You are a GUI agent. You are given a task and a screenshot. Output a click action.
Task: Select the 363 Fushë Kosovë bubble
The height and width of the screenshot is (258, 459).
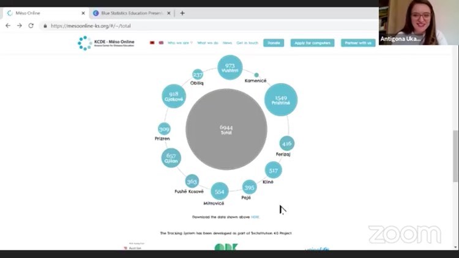coord(192,182)
